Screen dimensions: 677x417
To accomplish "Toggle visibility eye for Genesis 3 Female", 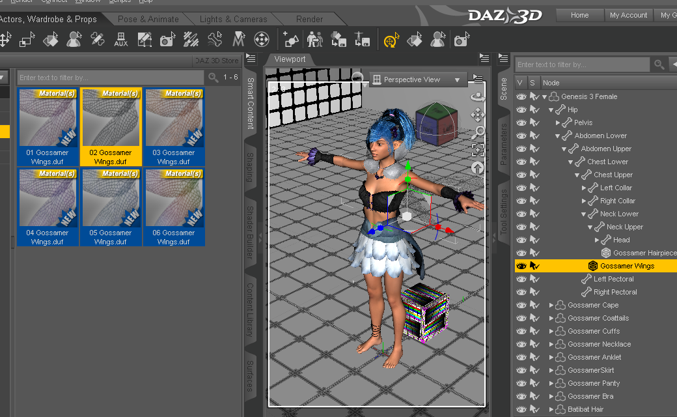I will (521, 96).
